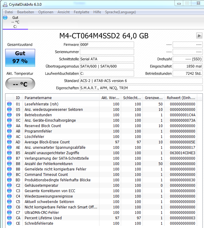Screen dimensions: 204x228
Task: Click raw value 0630014C04E3
Action: click(x=183, y=153)
